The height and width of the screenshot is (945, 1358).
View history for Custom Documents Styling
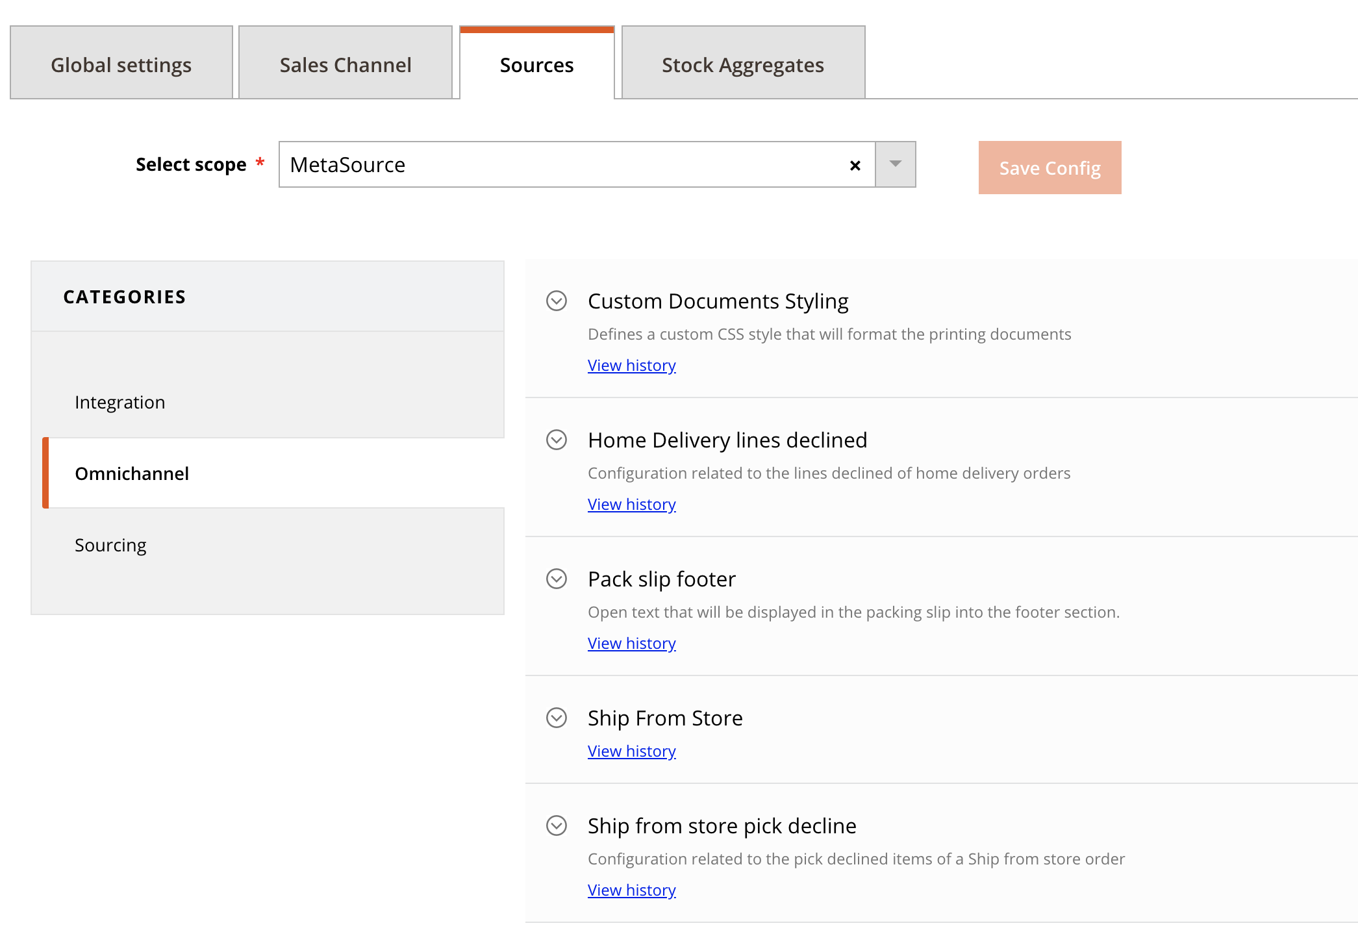[x=632, y=365]
